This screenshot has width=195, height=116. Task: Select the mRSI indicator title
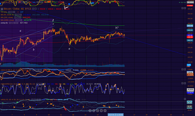[x=15, y=100]
